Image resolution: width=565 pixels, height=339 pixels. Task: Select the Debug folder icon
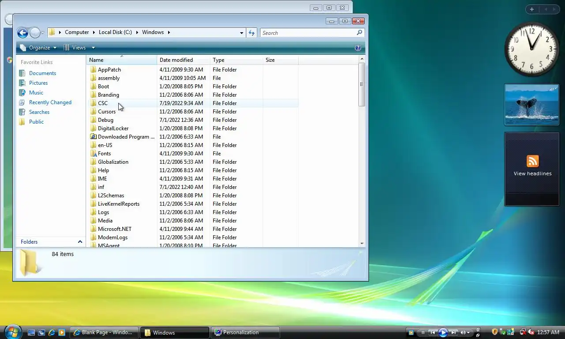point(93,120)
